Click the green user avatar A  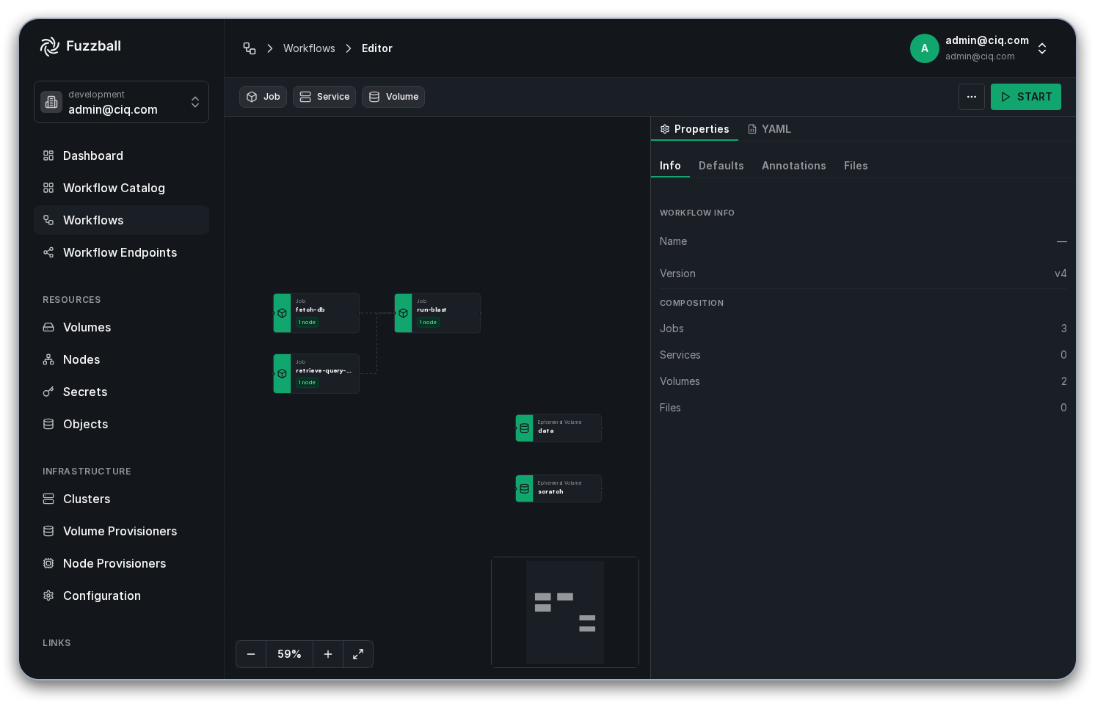click(925, 48)
